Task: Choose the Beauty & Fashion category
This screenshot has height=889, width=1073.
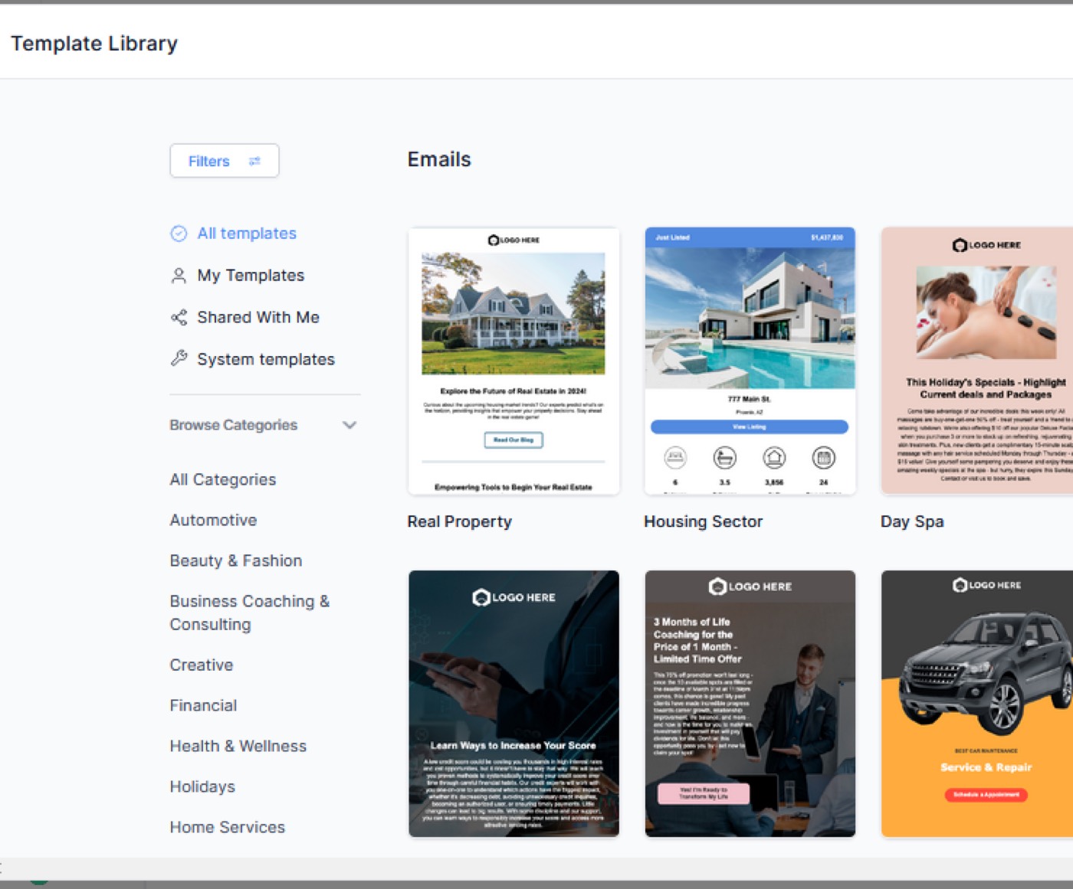Action: [x=236, y=561]
